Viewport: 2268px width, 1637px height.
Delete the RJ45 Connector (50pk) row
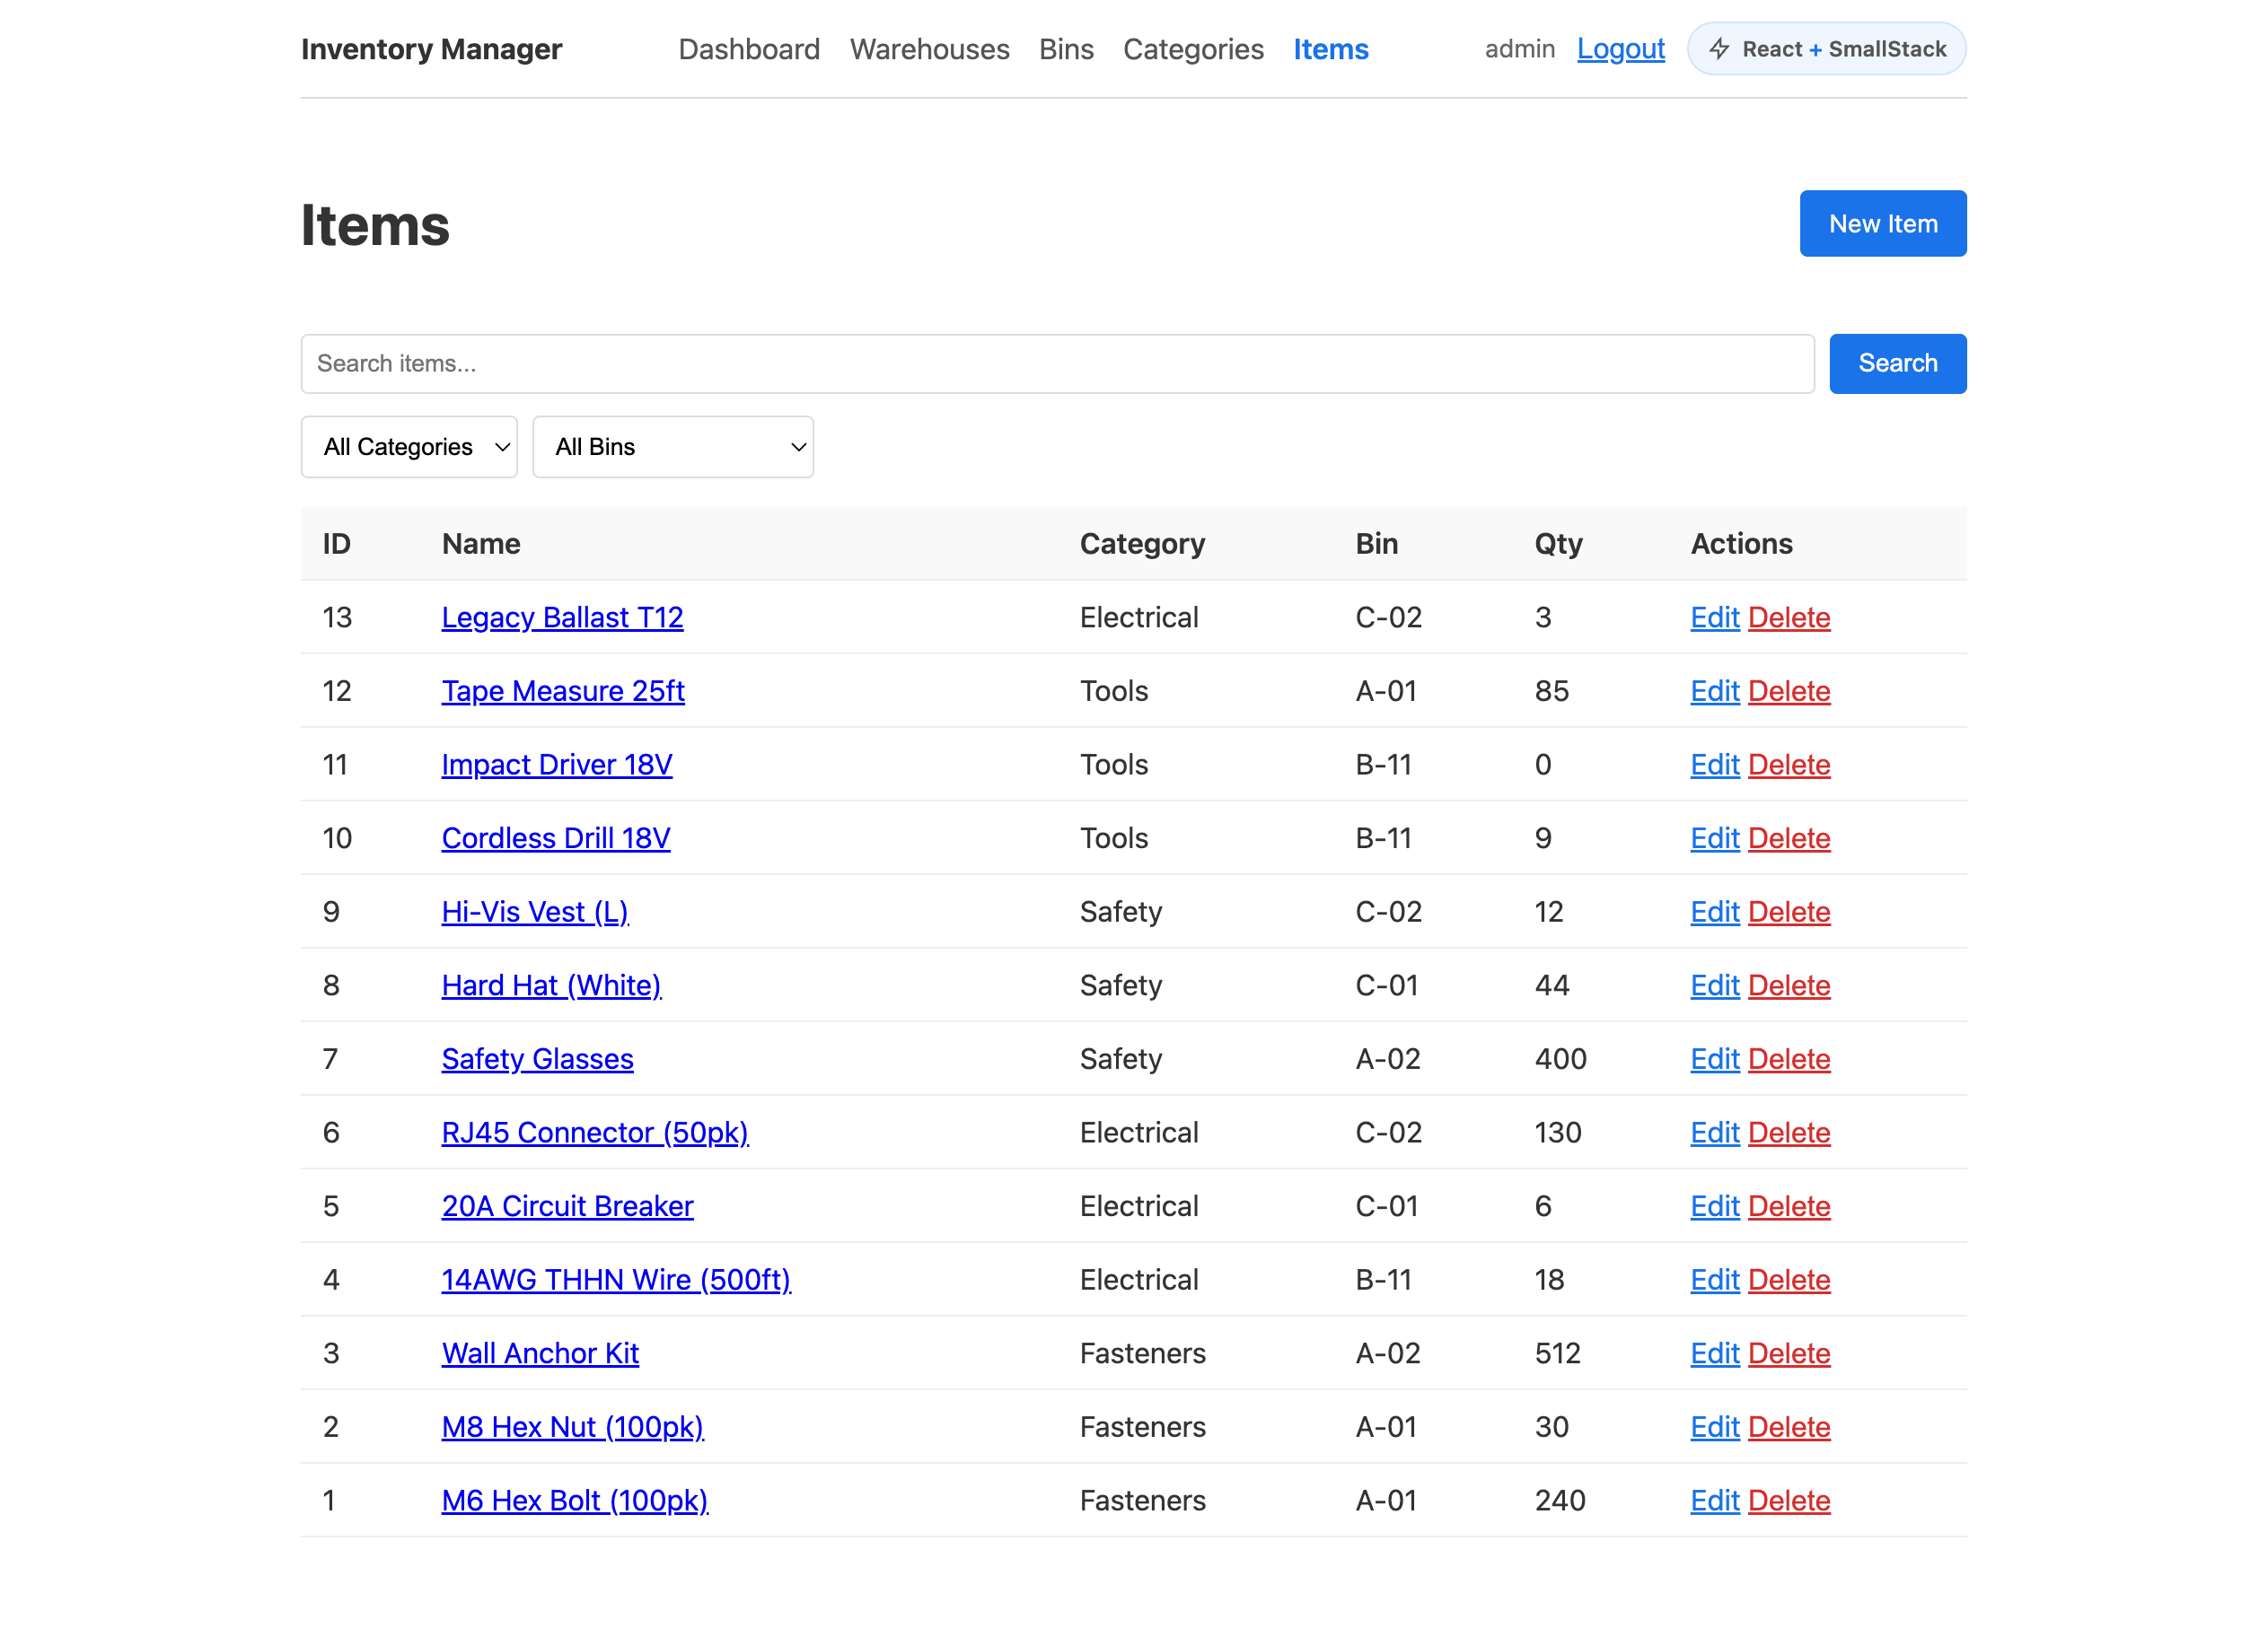coord(1789,1134)
